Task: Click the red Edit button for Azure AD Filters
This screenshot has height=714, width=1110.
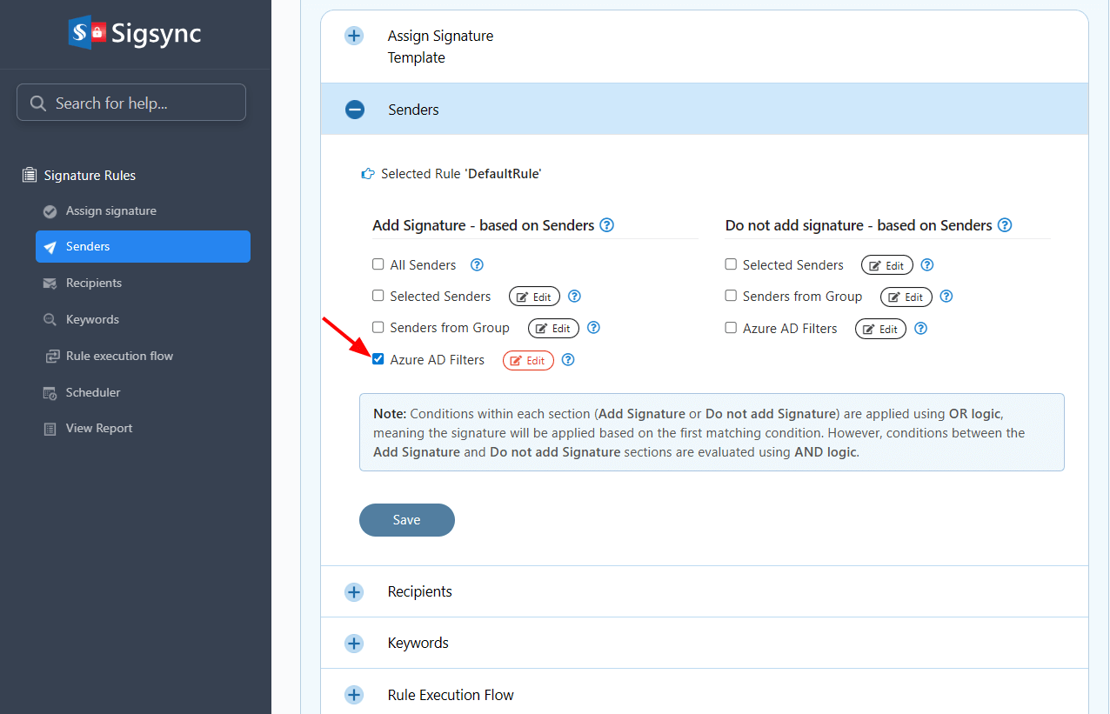Action: click(528, 361)
